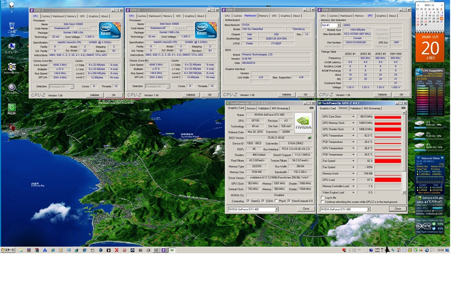This screenshot has width=464, height=300.
Task: Open GPU selection dropdown in the GPU-Z Graphics Card window
Action: (277, 209)
